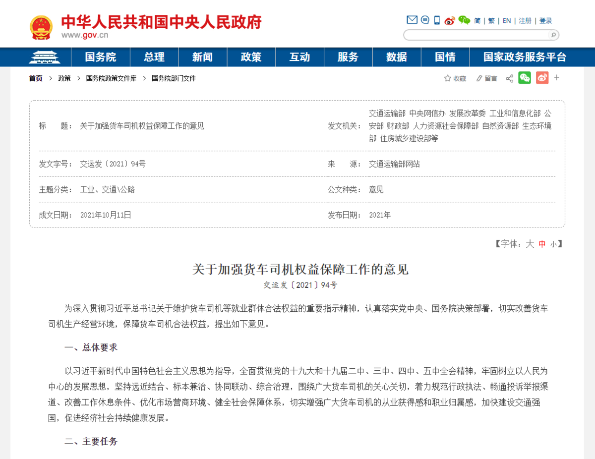Click the national emblem logo

click(x=41, y=27)
